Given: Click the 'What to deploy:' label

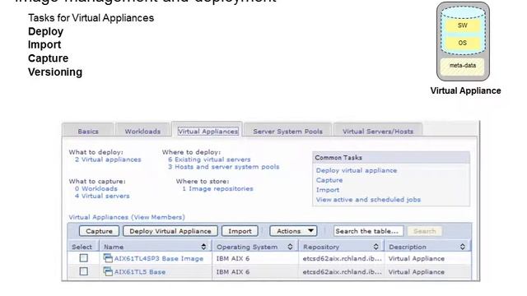Looking at the screenshot, I should coord(96,152).
